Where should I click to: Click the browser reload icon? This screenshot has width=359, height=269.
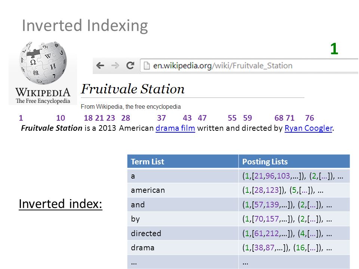coord(130,66)
